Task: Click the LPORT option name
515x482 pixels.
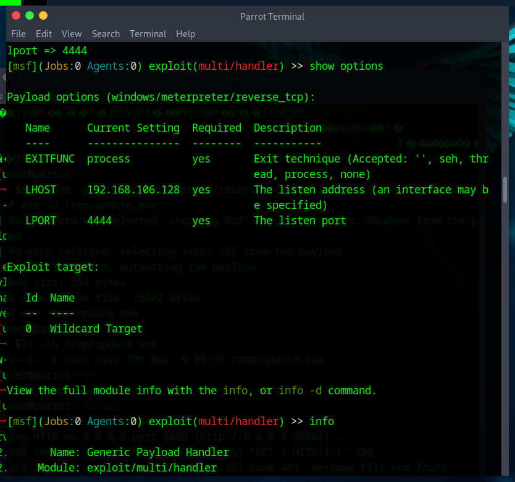Action: pyautogui.click(x=41, y=221)
